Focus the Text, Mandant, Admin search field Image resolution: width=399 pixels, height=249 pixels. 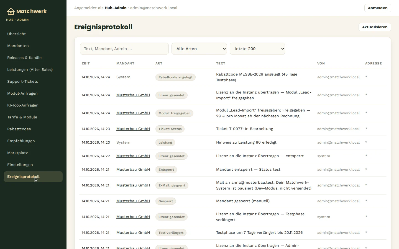(124, 49)
